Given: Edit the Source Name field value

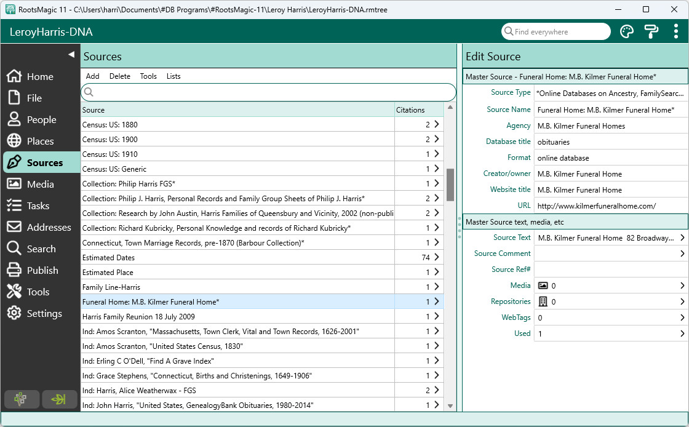Looking at the screenshot, I should [x=611, y=110].
